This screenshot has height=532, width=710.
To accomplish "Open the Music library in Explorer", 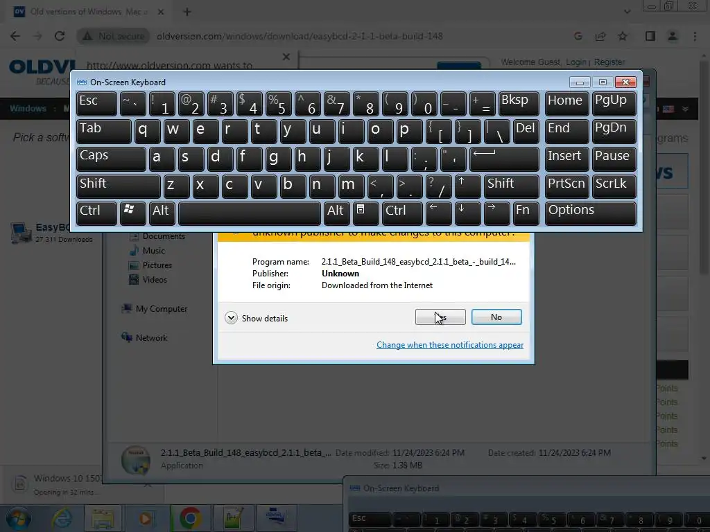I will [147, 250].
